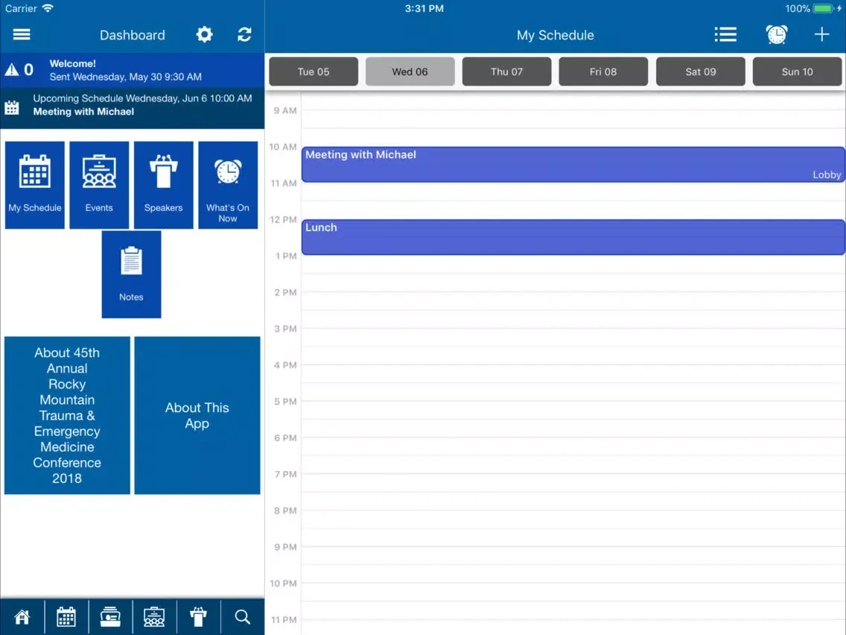Select the Fri 08 day tab
Viewport: 846px width, 635px height.
pos(603,72)
